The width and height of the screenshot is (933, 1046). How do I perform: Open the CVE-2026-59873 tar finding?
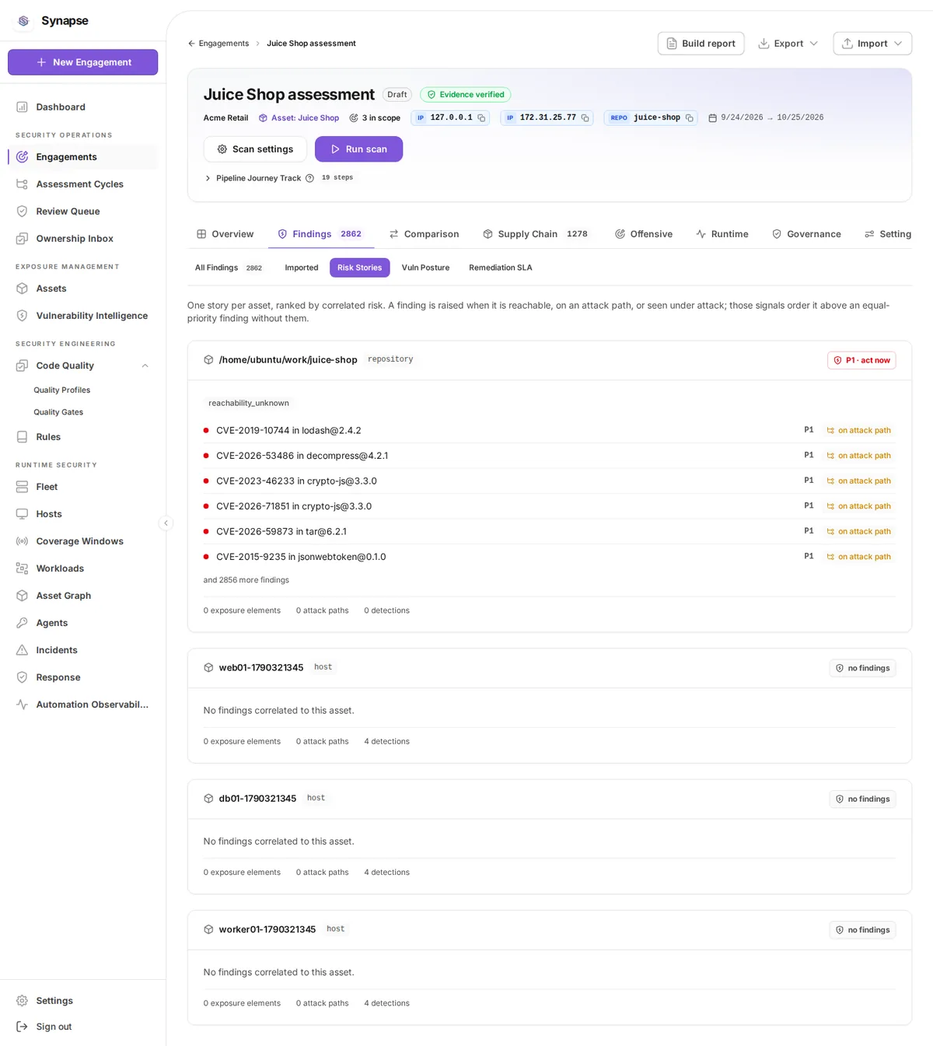(x=549, y=531)
